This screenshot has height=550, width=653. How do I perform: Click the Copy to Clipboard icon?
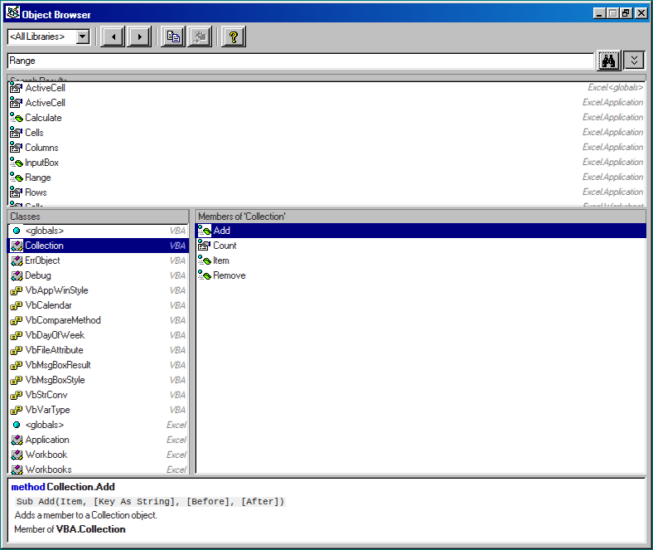(173, 37)
